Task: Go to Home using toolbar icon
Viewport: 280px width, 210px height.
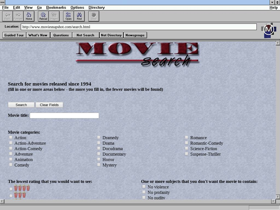Action: (x=29, y=16)
